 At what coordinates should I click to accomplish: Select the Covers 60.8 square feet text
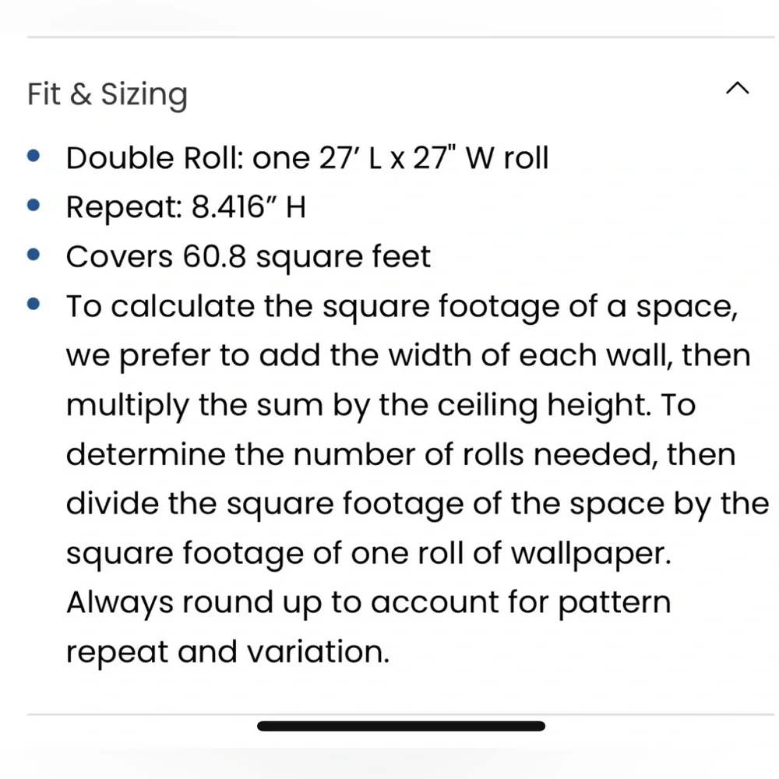tap(249, 257)
